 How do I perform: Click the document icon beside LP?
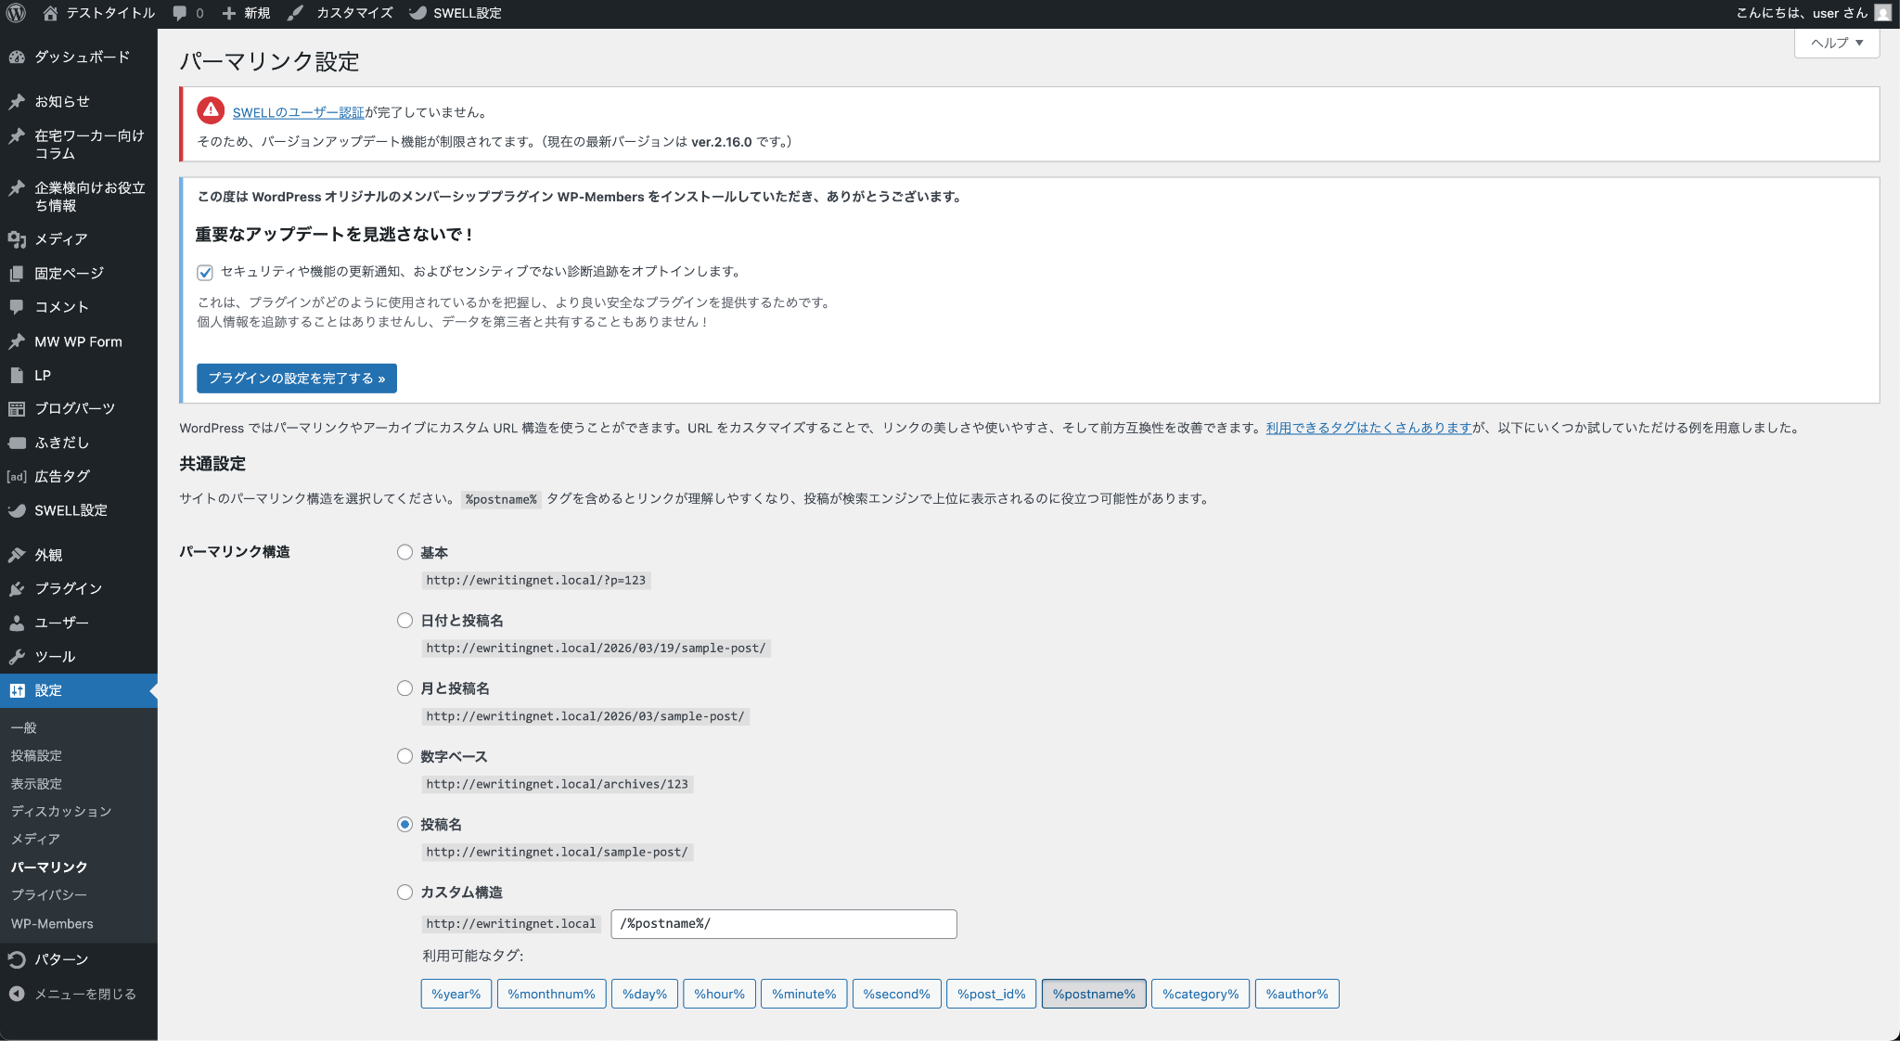(17, 375)
